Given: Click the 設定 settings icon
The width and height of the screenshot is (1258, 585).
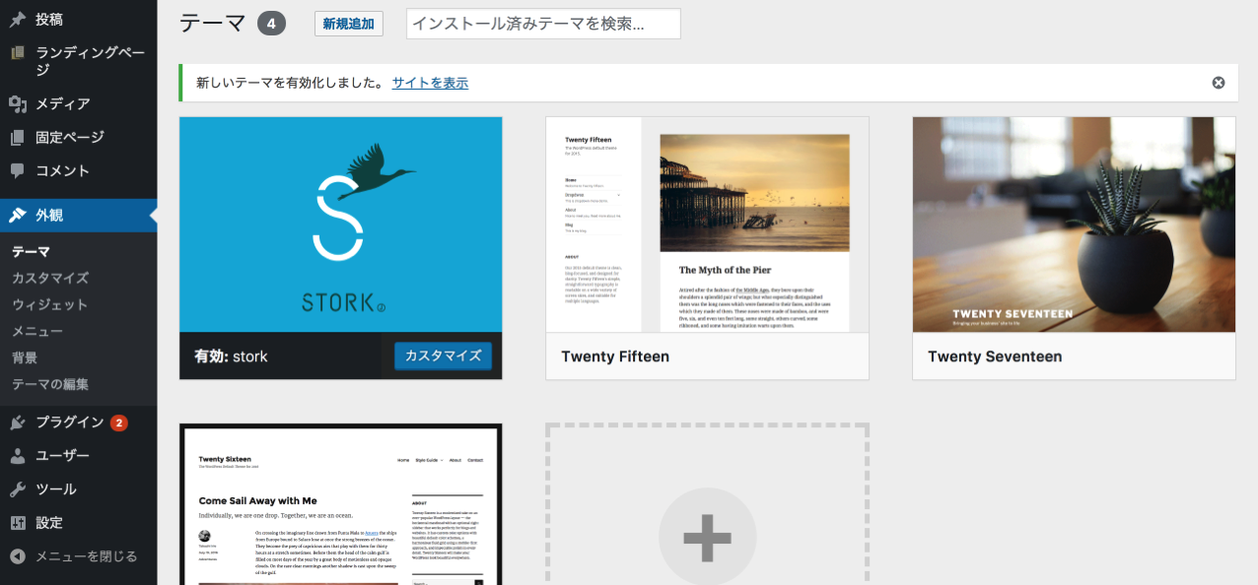Looking at the screenshot, I should point(18,523).
